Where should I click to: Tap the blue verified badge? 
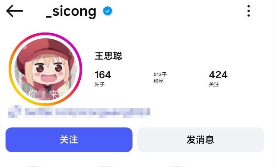pyautogui.click(x=107, y=11)
